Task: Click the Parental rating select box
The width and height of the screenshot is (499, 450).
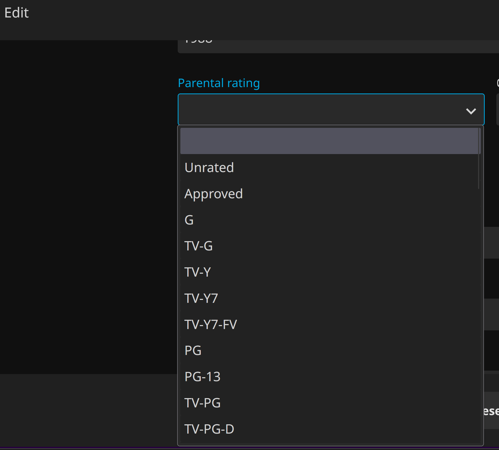Action: click(317, 109)
